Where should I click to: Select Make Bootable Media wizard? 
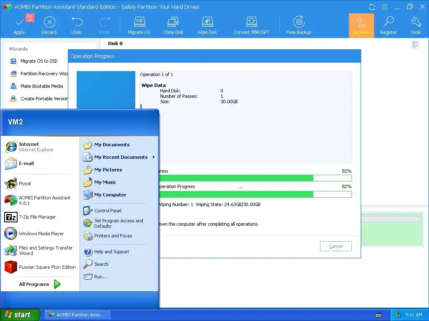pos(36,86)
